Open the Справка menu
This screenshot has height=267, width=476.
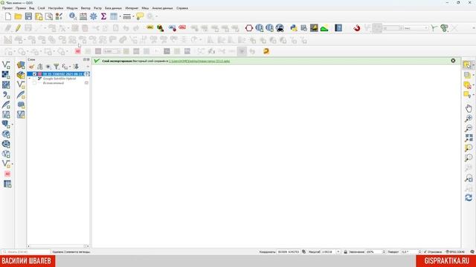tap(182, 8)
